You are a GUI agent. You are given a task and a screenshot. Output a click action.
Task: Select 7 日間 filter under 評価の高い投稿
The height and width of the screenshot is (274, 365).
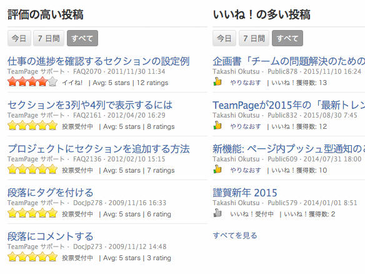49,38
